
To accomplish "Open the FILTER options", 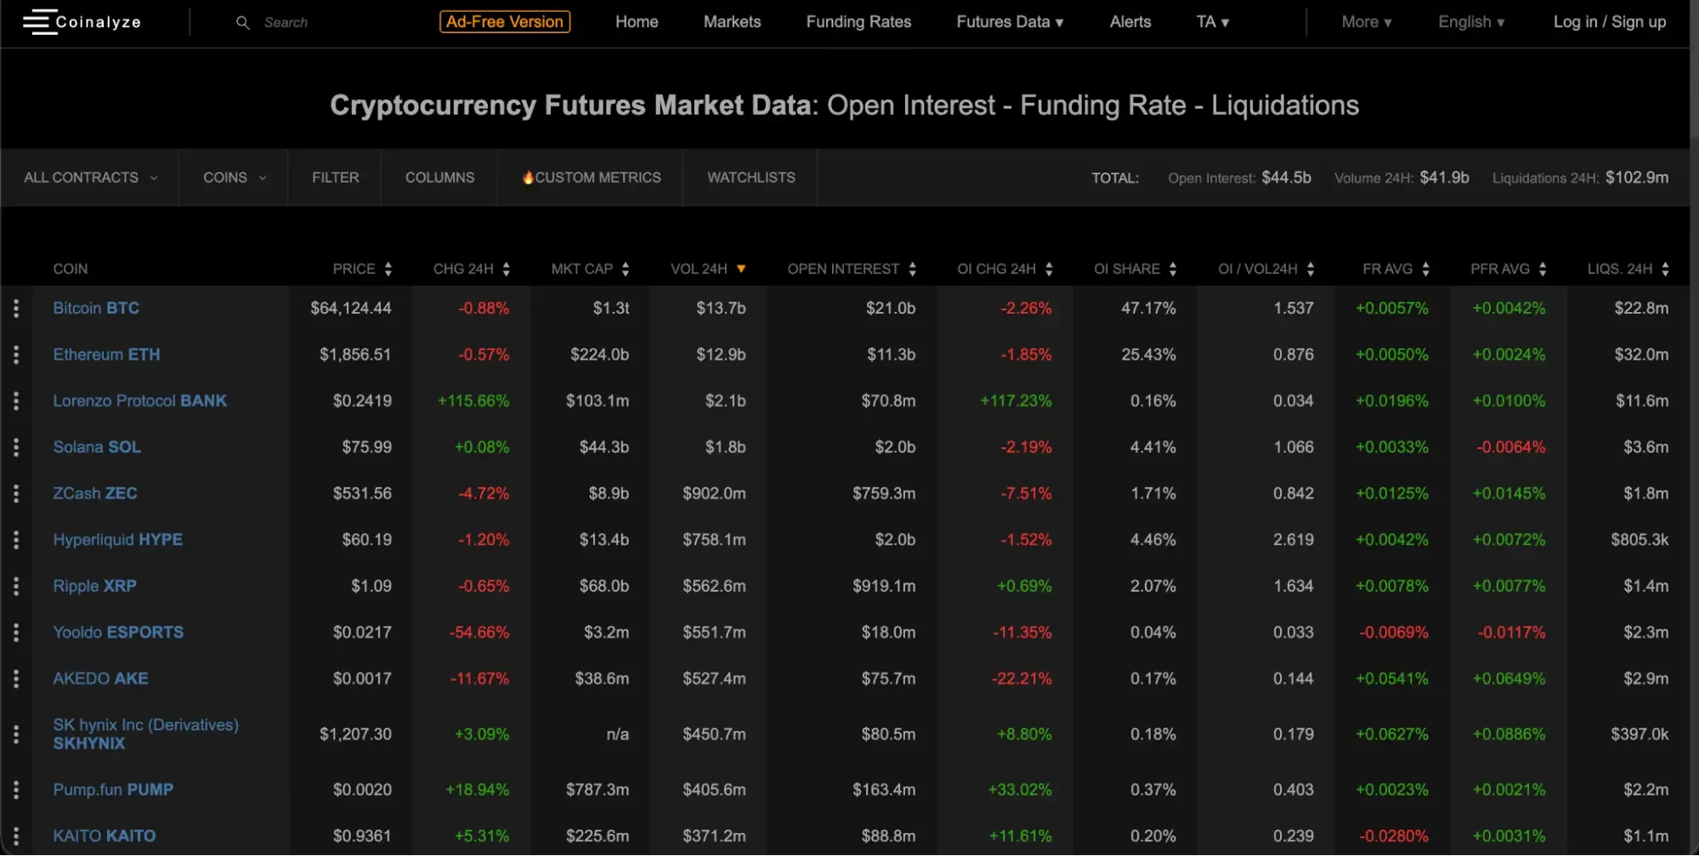I will (x=335, y=178).
